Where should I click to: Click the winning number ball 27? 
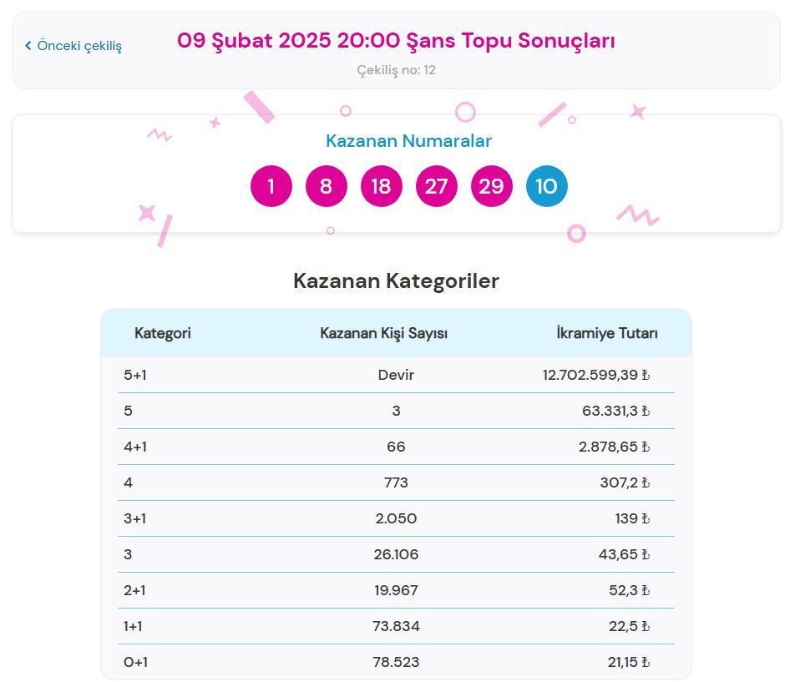click(x=436, y=186)
